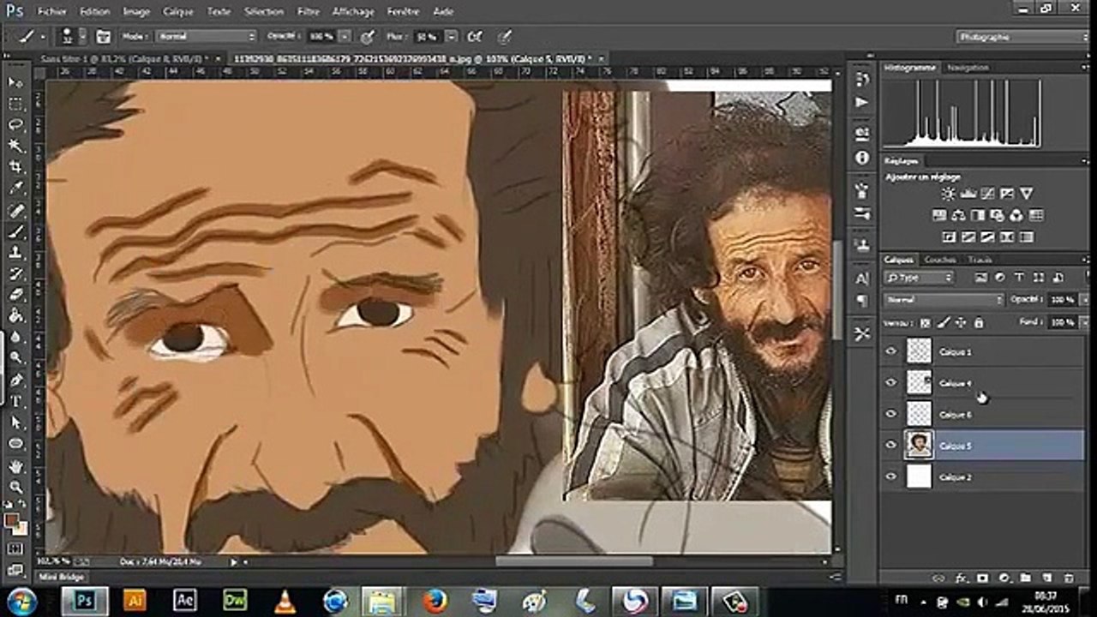Select the Lasso tool
This screenshot has height=617, width=1097.
point(15,125)
